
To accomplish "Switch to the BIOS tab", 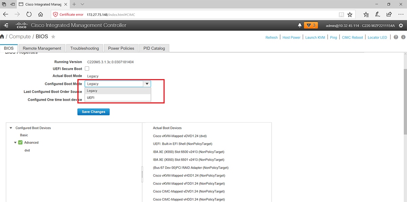I will [x=9, y=48].
